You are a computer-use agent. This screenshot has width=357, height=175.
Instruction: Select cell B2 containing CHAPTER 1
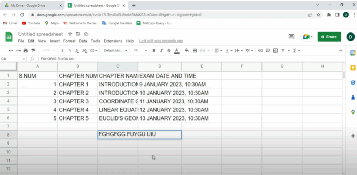[x=77, y=84]
